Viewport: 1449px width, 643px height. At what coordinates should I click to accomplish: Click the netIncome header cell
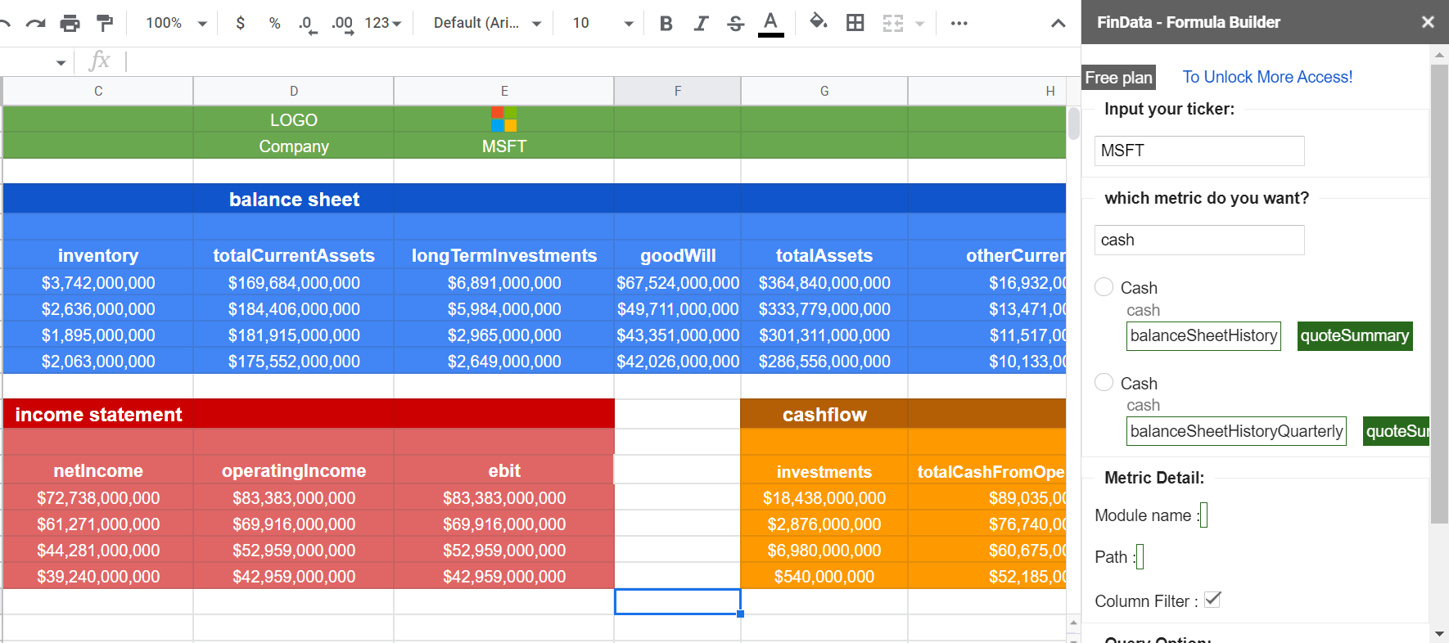pyautogui.click(x=98, y=470)
